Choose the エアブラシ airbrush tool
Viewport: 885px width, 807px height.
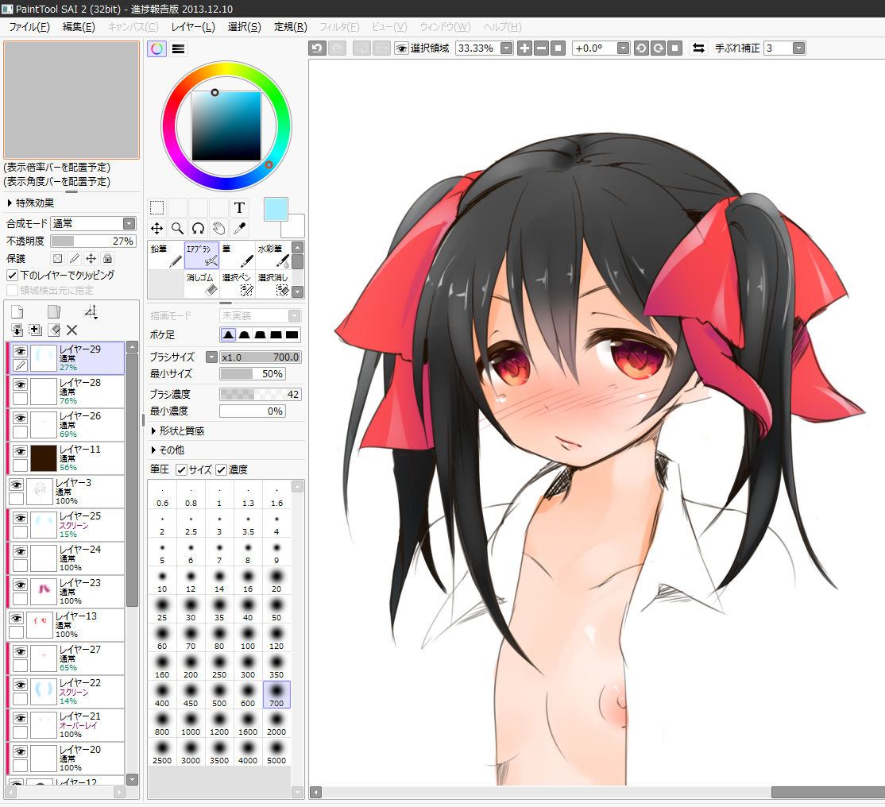[202, 256]
